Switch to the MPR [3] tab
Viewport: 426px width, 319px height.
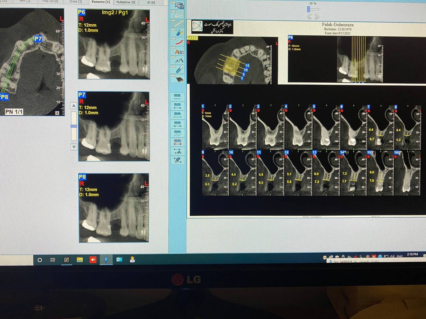click(25, 1)
